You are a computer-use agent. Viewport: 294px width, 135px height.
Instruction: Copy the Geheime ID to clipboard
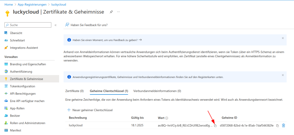[278, 125]
